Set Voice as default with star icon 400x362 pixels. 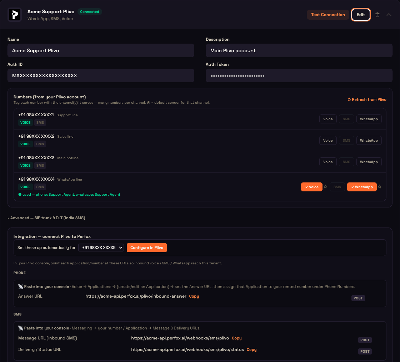pos(325,187)
